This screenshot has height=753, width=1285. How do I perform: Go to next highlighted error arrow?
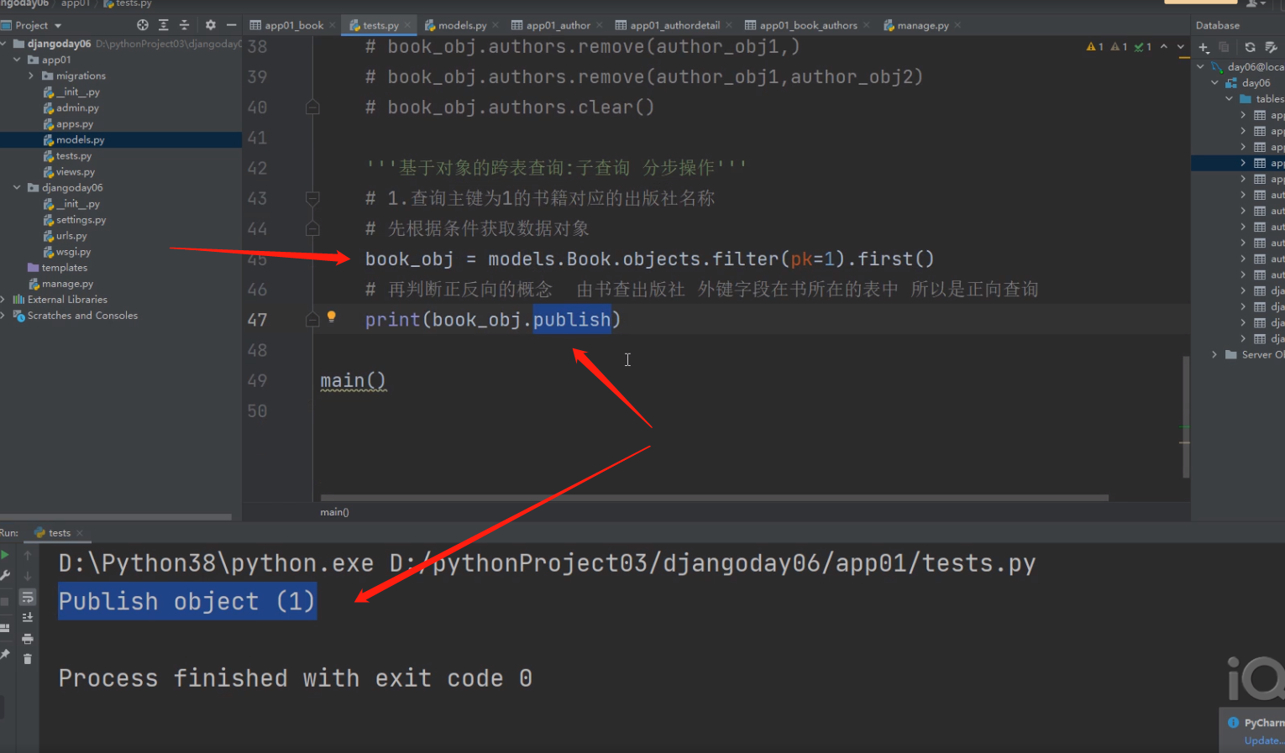1180,47
